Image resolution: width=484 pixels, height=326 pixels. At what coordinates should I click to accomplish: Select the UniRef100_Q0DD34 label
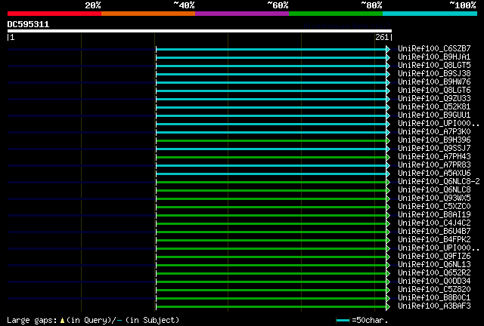click(434, 281)
